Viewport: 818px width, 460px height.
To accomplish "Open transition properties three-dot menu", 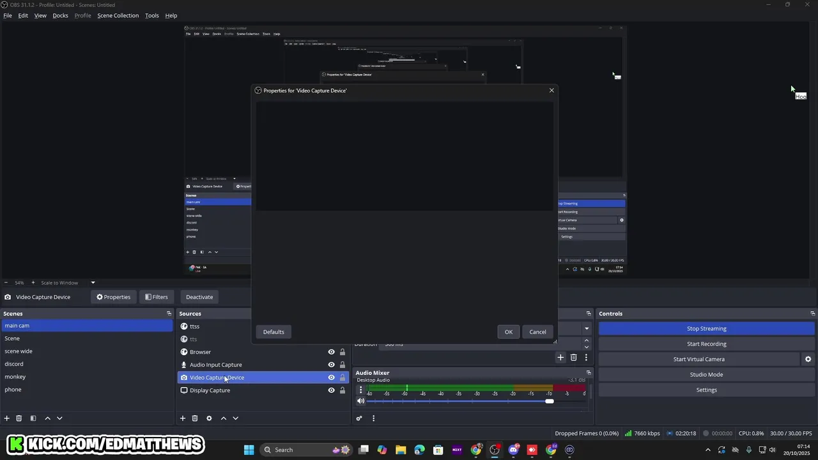I will click(586, 357).
